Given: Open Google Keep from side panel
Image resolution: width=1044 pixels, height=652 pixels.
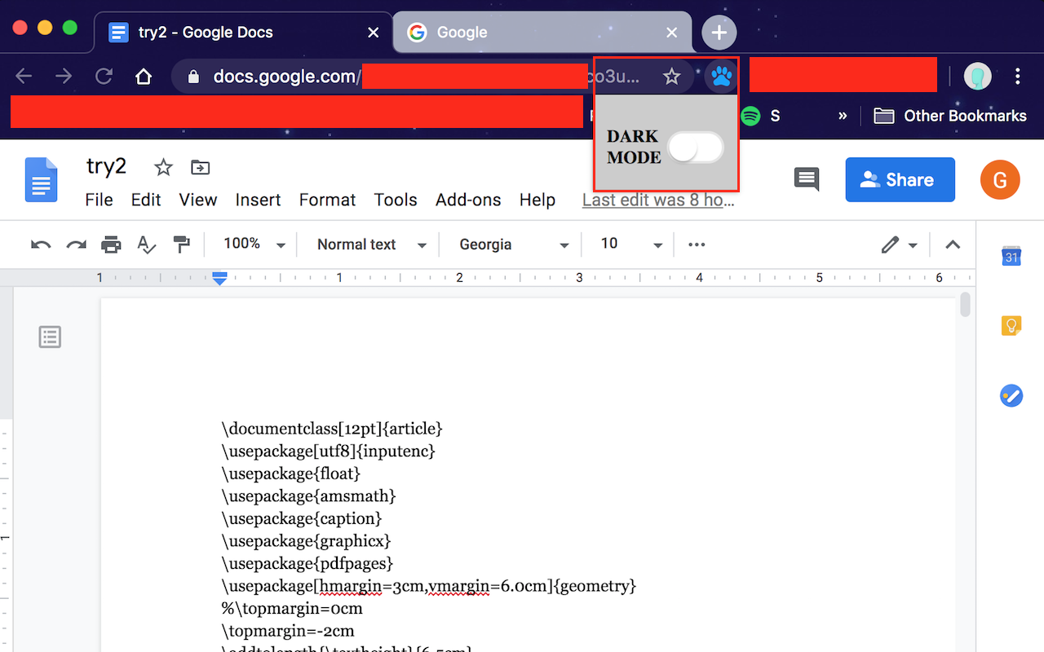Looking at the screenshot, I should [x=1011, y=325].
